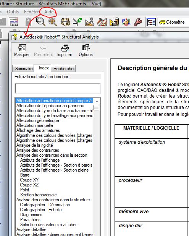This screenshot has height=236, width=189.
Task: Select 'Attributs de l'affichage - Section pleine'
Action: tap(54, 170)
